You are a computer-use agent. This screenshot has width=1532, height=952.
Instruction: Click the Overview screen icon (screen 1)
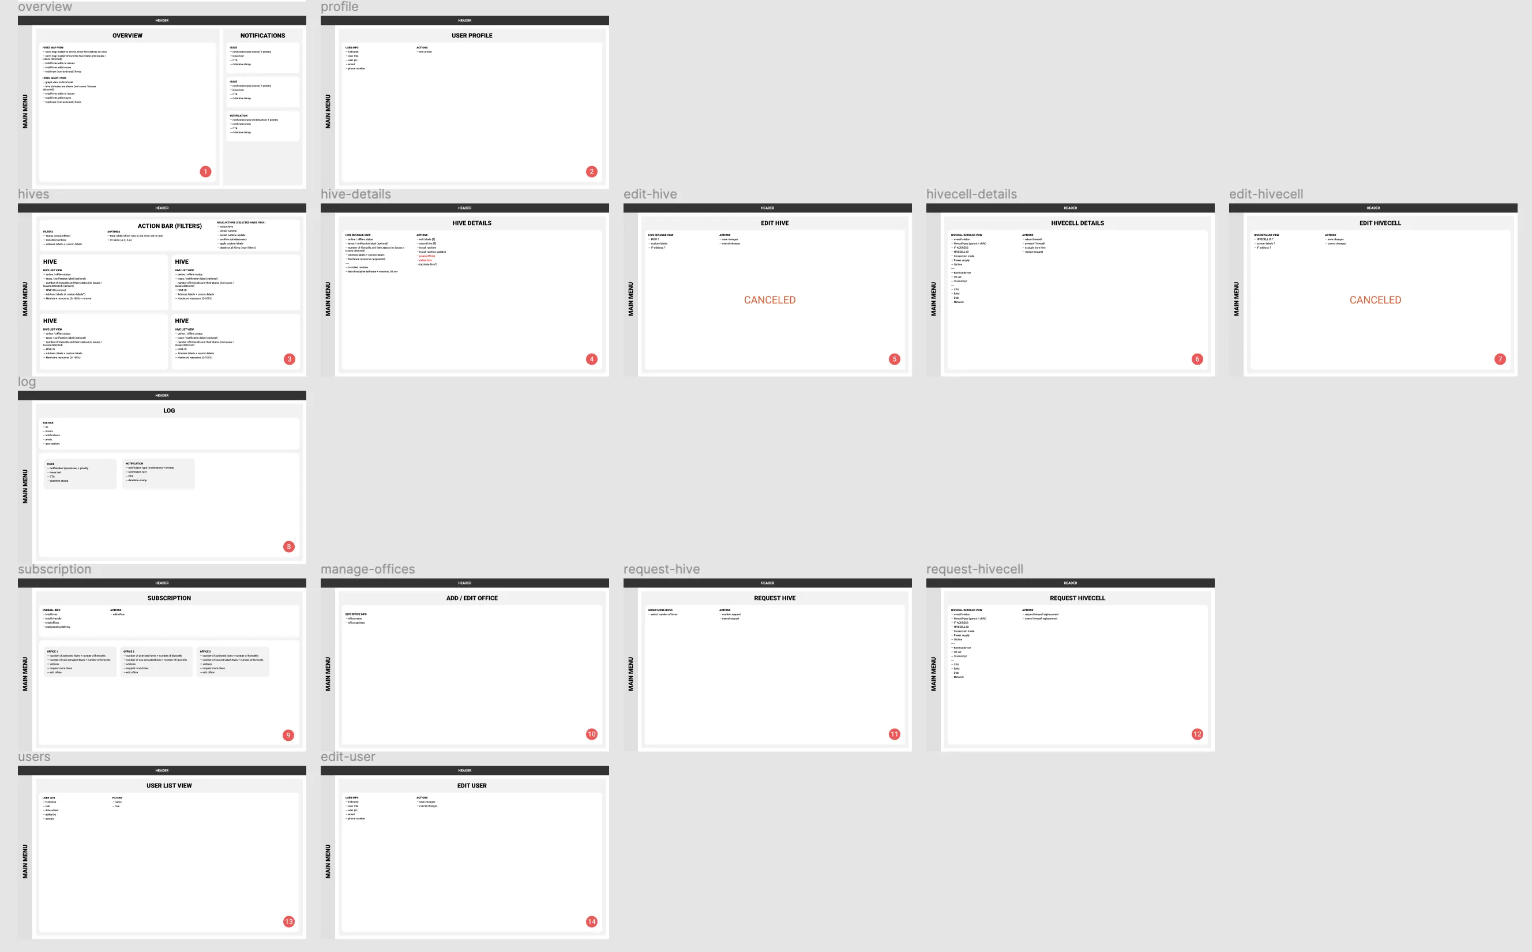click(205, 171)
